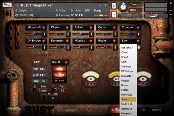Choose Stairwell in the dropdown list
174x116 pixels.
click(128, 109)
